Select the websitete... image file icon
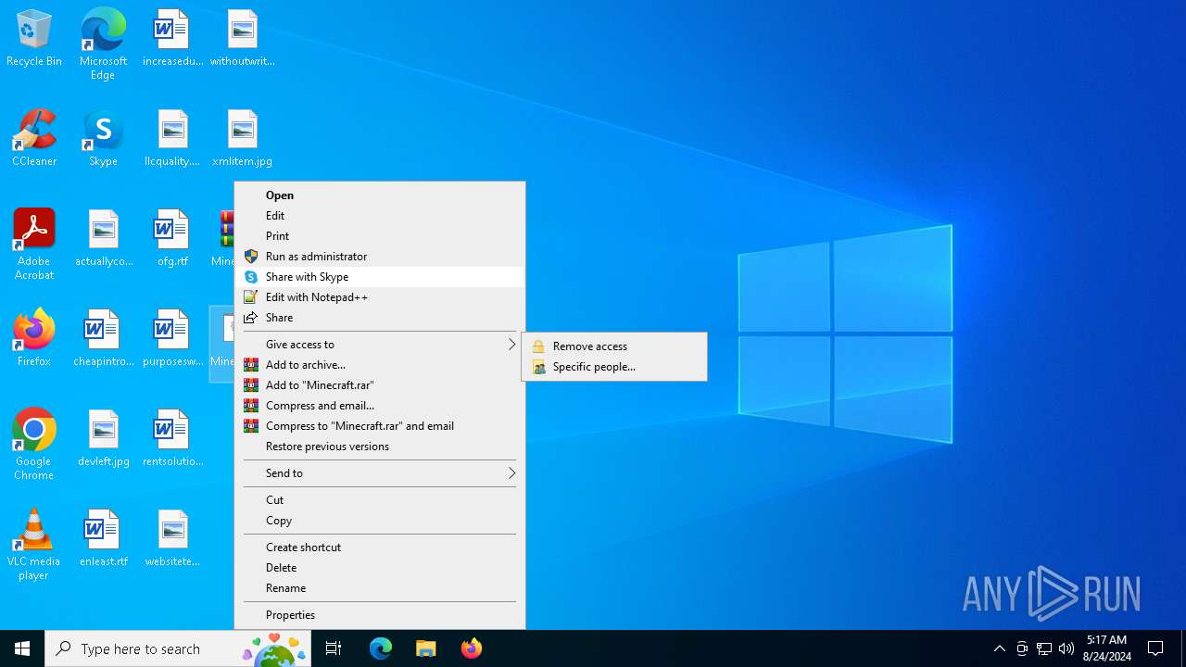Image resolution: width=1186 pixels, height=667 pixels. pyautogui.click(x=172, y=539)
